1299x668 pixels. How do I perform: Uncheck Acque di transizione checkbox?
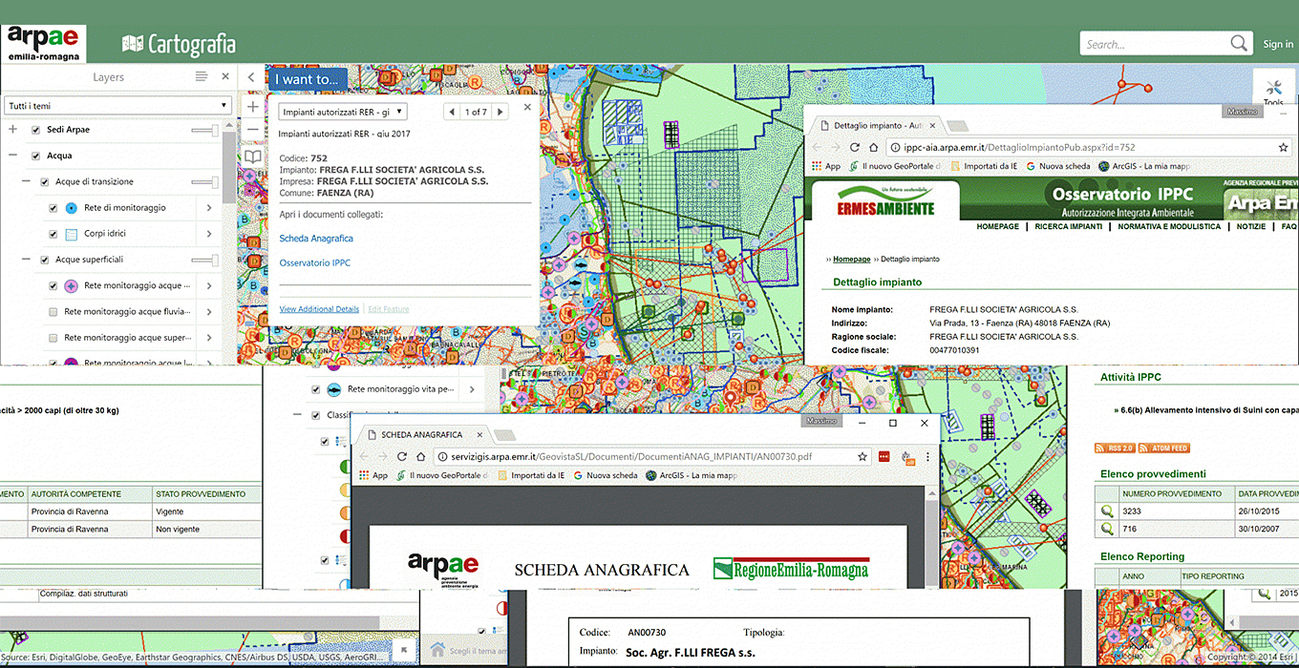coord(45,181)
